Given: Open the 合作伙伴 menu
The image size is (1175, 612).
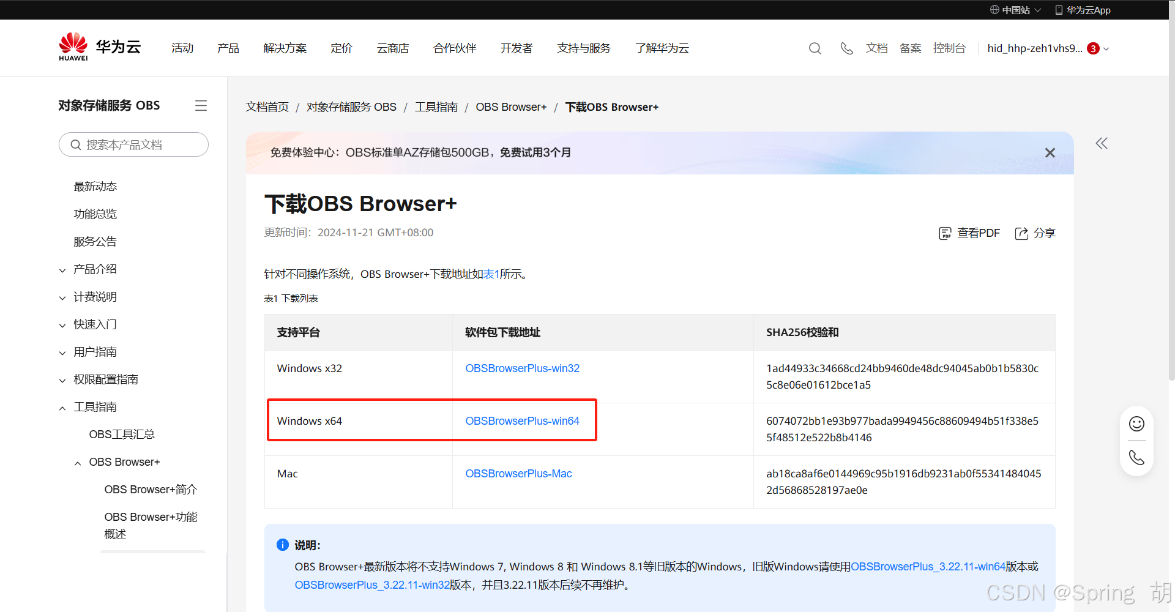Looking at the screenshot, I should (x=455, y=48).
